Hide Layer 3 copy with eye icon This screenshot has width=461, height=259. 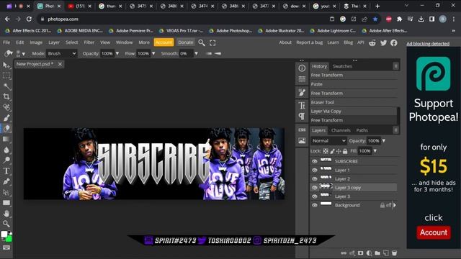[315, 188]
